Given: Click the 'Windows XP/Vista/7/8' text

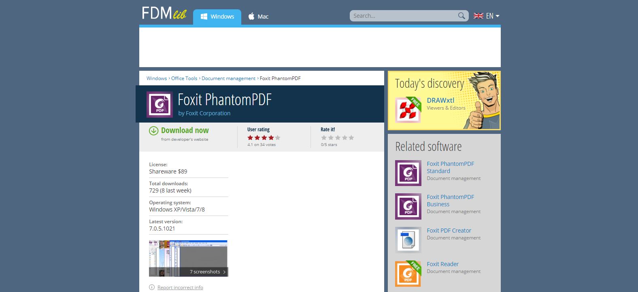Looking at the screenshot, I should (177, 209).
